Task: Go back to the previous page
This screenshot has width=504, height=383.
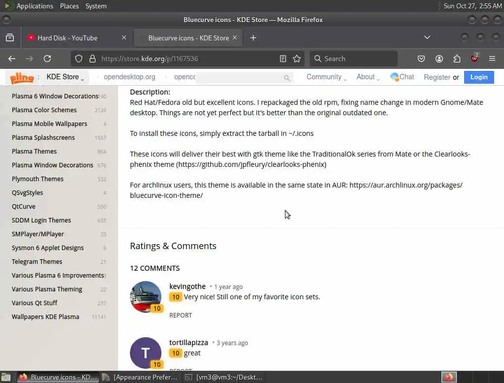Action: 12,59
